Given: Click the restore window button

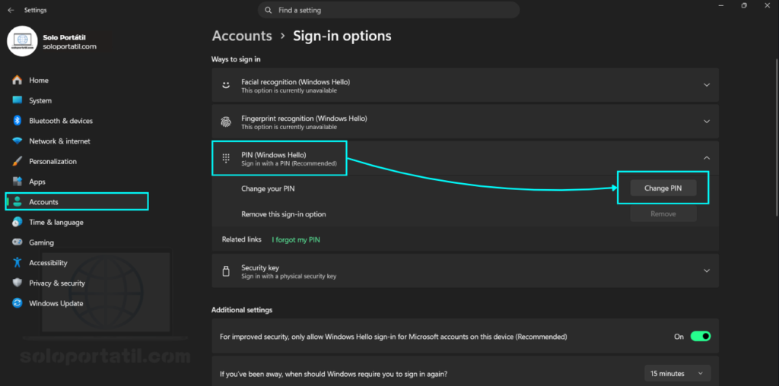Looking at the screenshot, I should 744,5.
